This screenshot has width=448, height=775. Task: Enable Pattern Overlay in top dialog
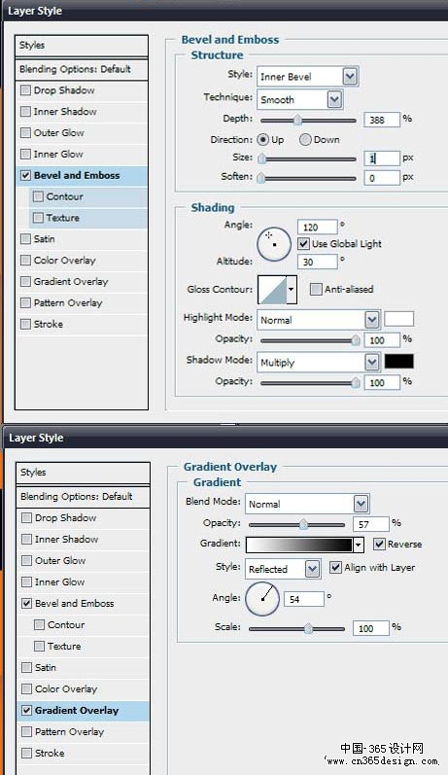pos(25,303)
